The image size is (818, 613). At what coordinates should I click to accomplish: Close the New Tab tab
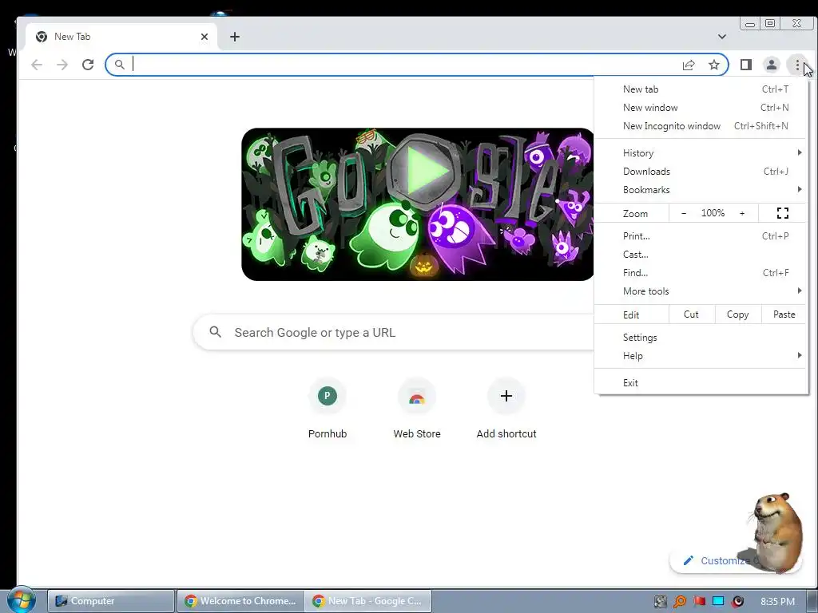click(x=204, y=37)
